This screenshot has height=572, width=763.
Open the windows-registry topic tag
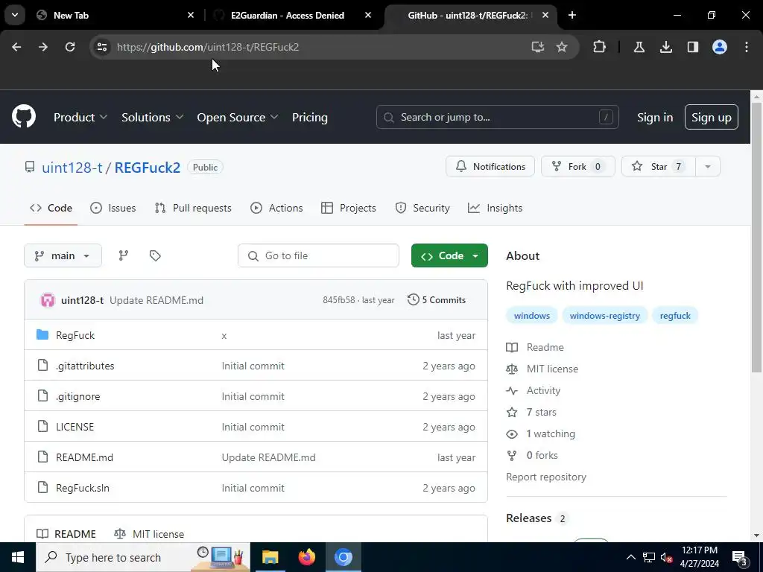coord(605,316)
